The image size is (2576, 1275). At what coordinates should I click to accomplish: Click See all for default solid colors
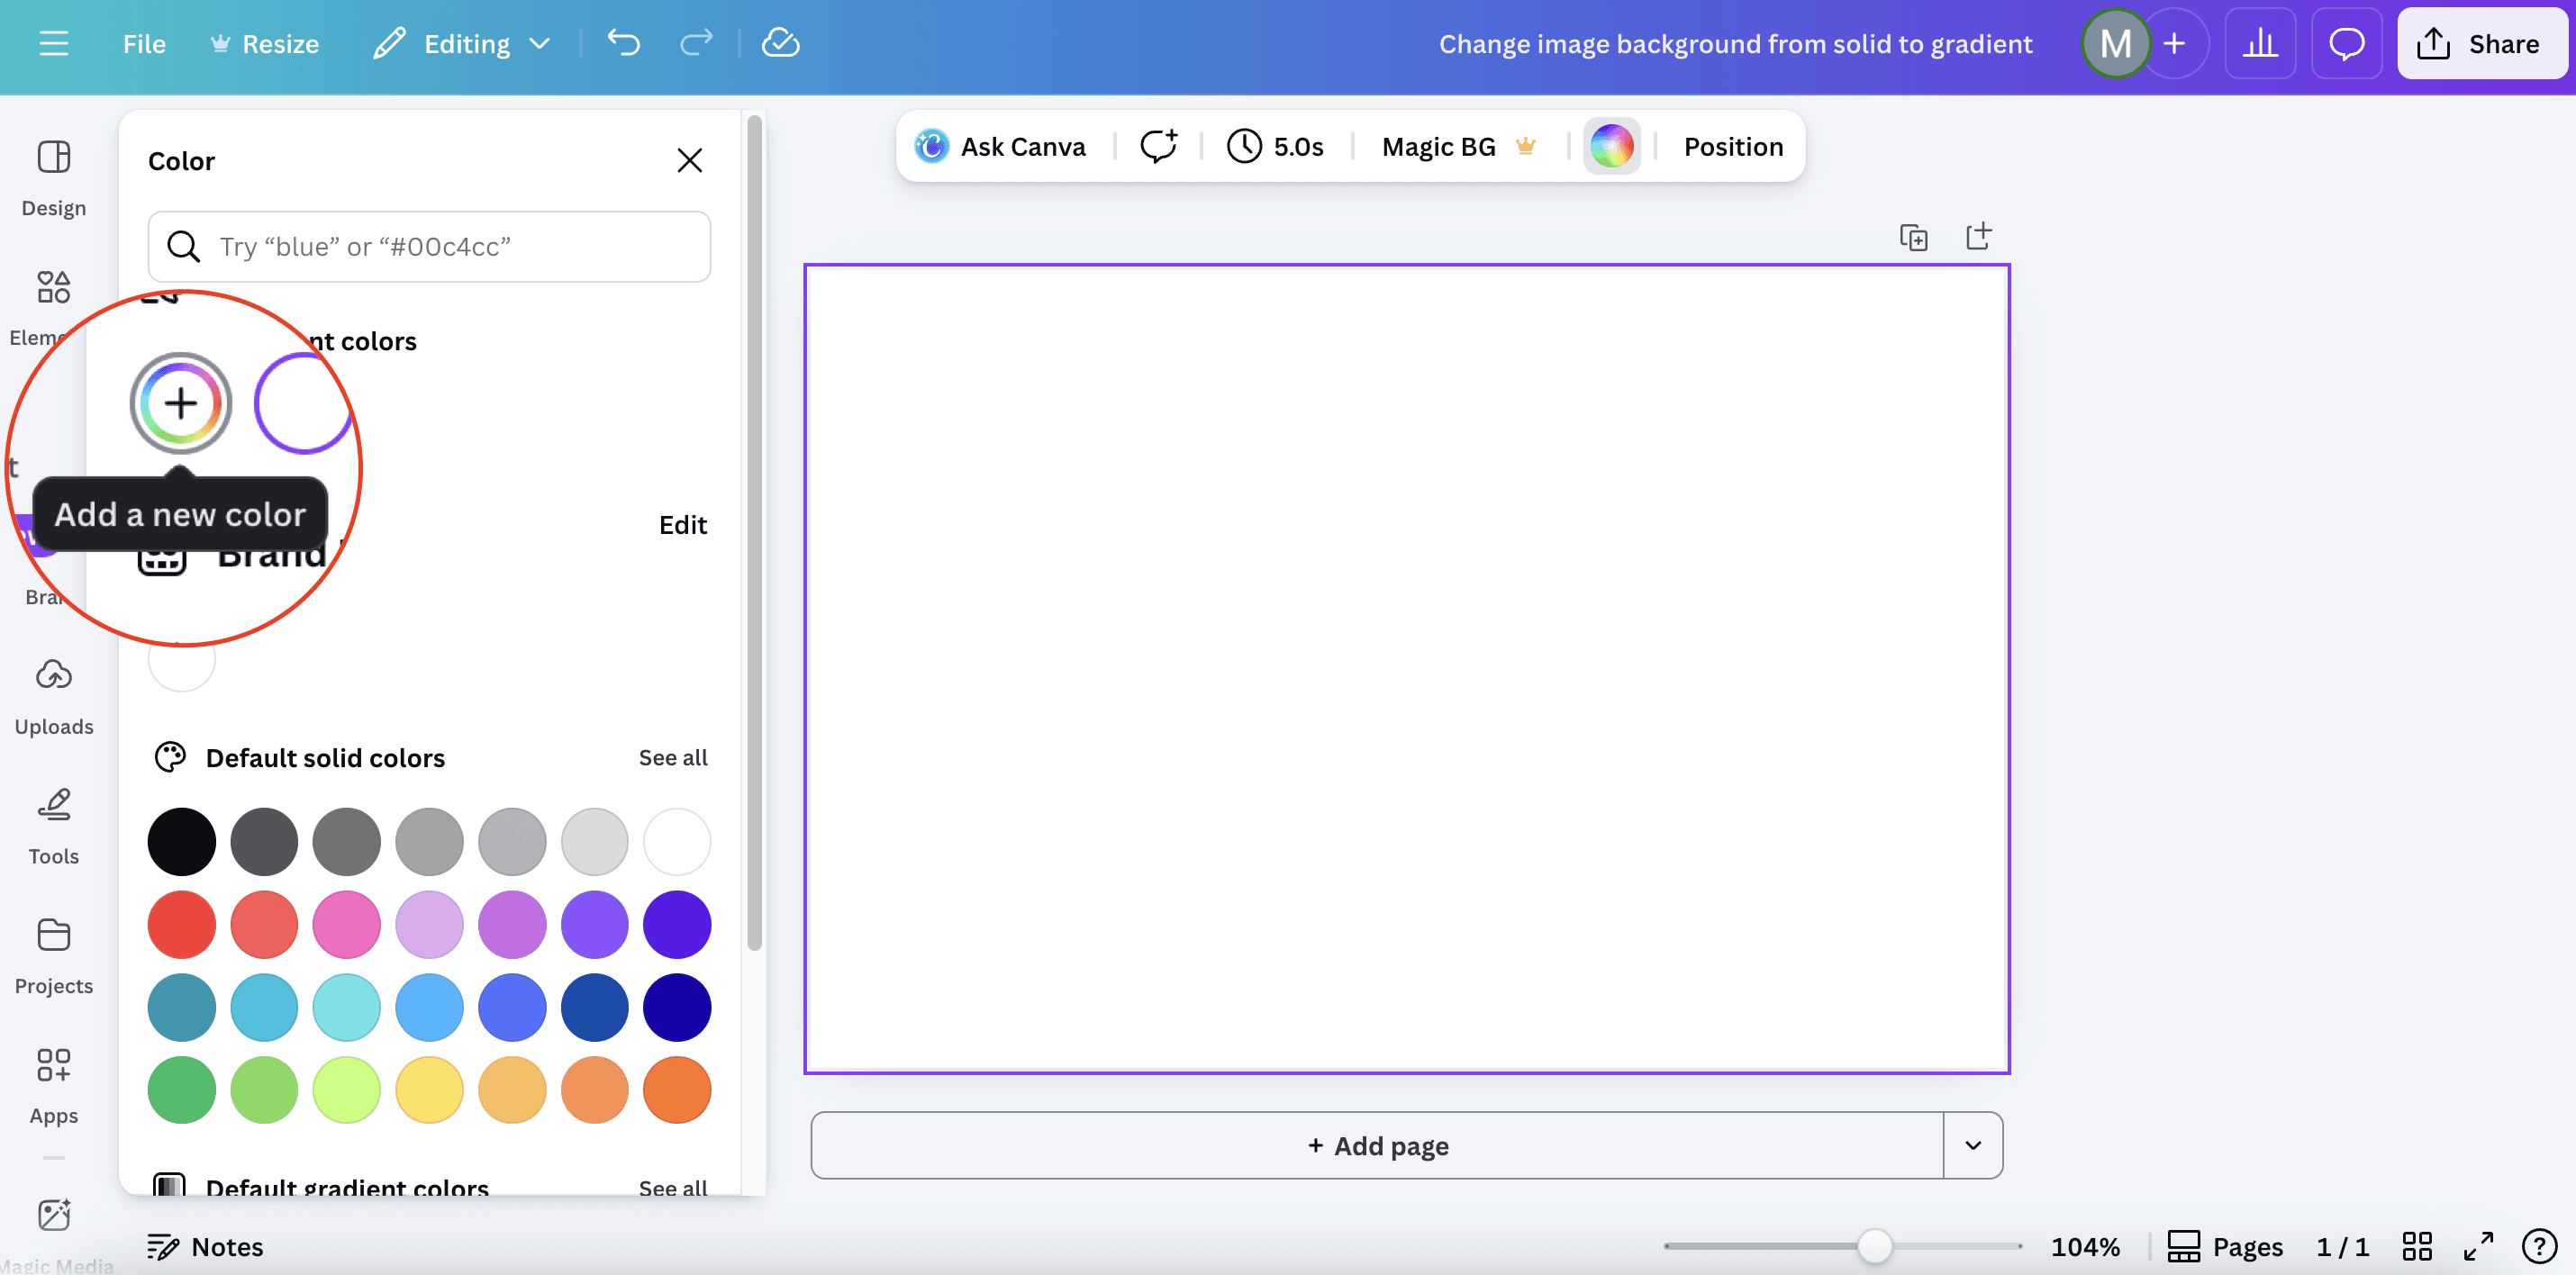point(672,757)
